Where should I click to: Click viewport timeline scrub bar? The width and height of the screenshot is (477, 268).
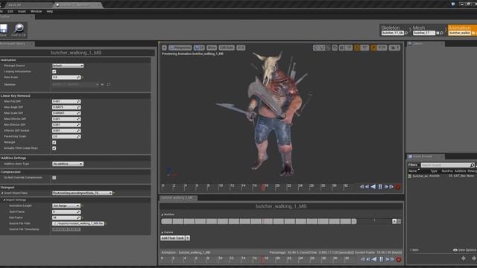[259, 187]
